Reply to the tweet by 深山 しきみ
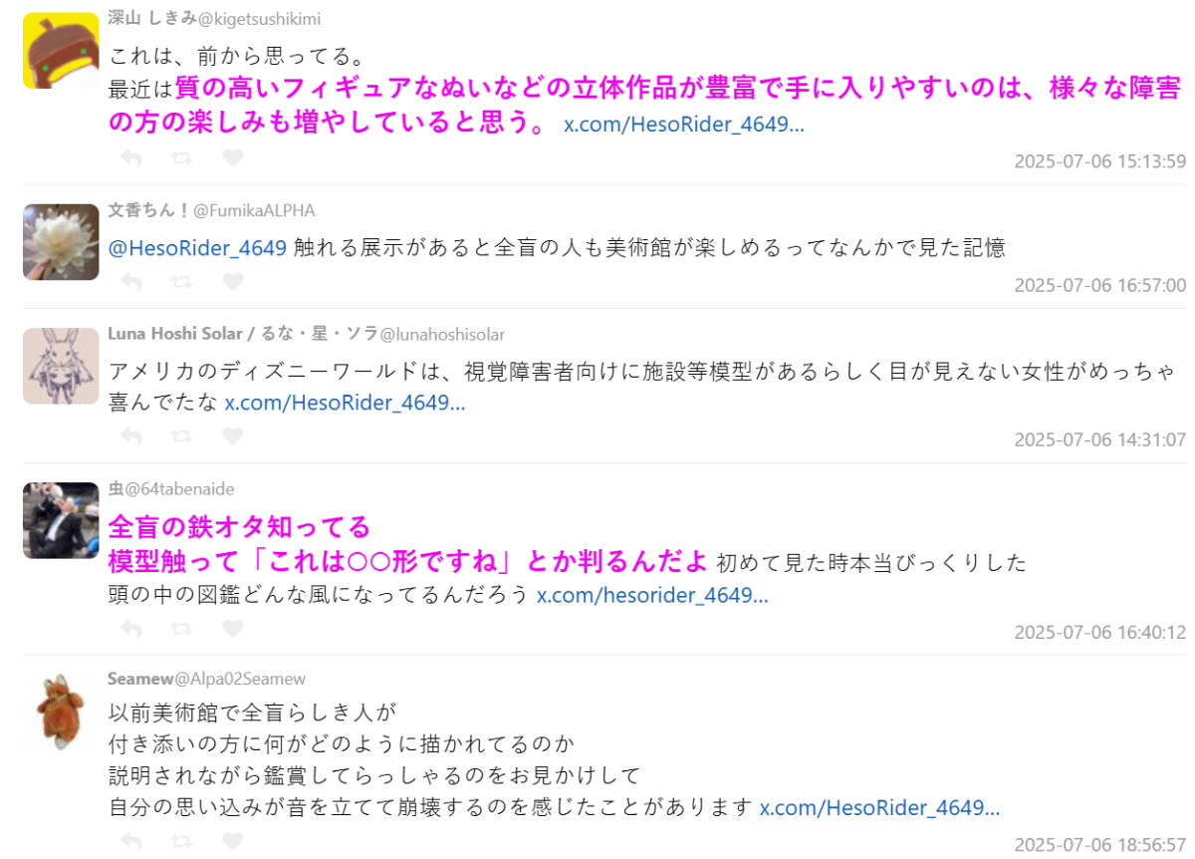Viewport: 1195px width, 859px height. click(130, 157)
